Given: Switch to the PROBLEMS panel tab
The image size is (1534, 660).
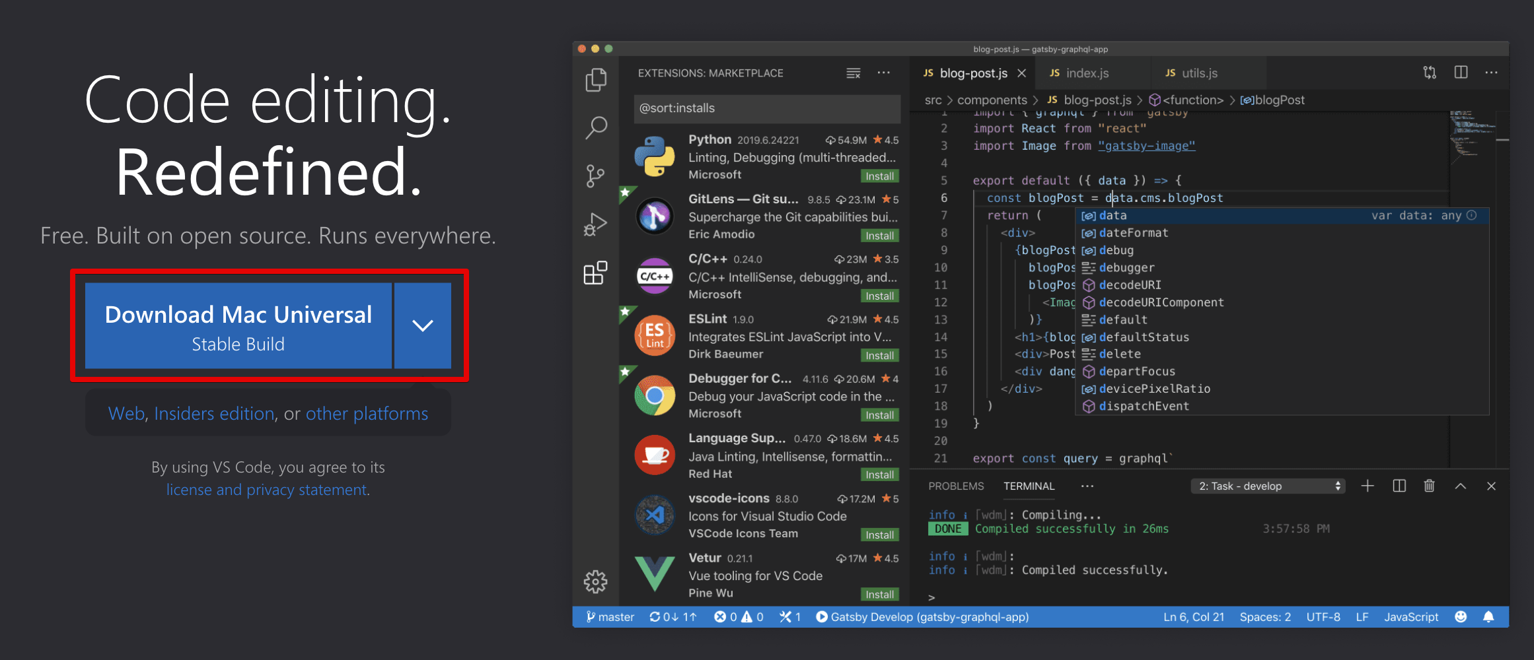Looking at the screenshot, I should point(956,486).
